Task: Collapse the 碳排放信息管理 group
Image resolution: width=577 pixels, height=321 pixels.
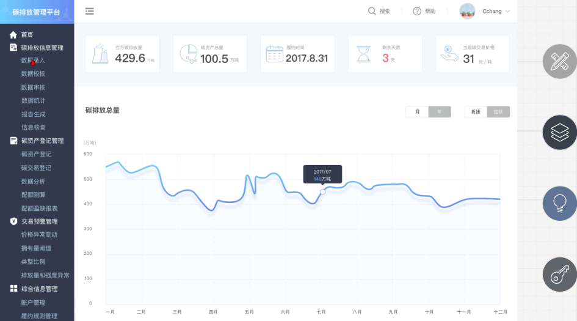Action: 42,48
